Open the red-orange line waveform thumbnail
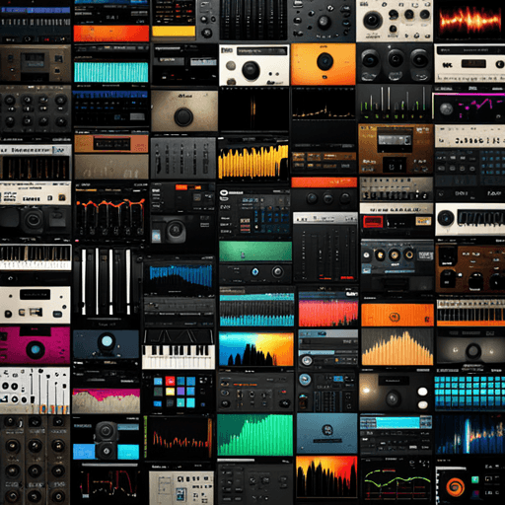The width and height of the screenshot is (505, 505). coord(110,215)
